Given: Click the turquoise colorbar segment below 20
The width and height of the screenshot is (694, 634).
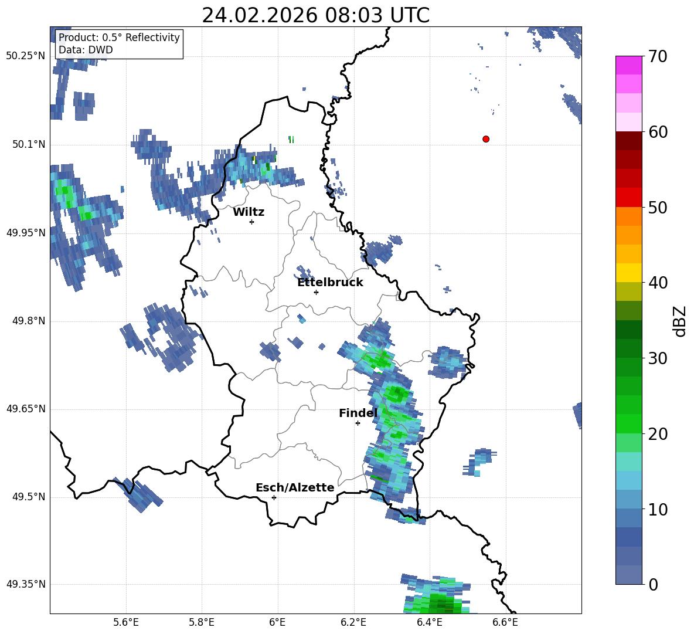Looking at the screenshot, I should click(x=628, y=462).
